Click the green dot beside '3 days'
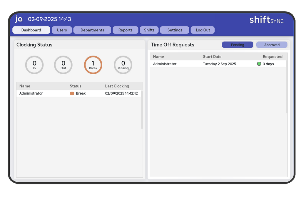This screenshot has width=301, height=197. pos(259,64)
